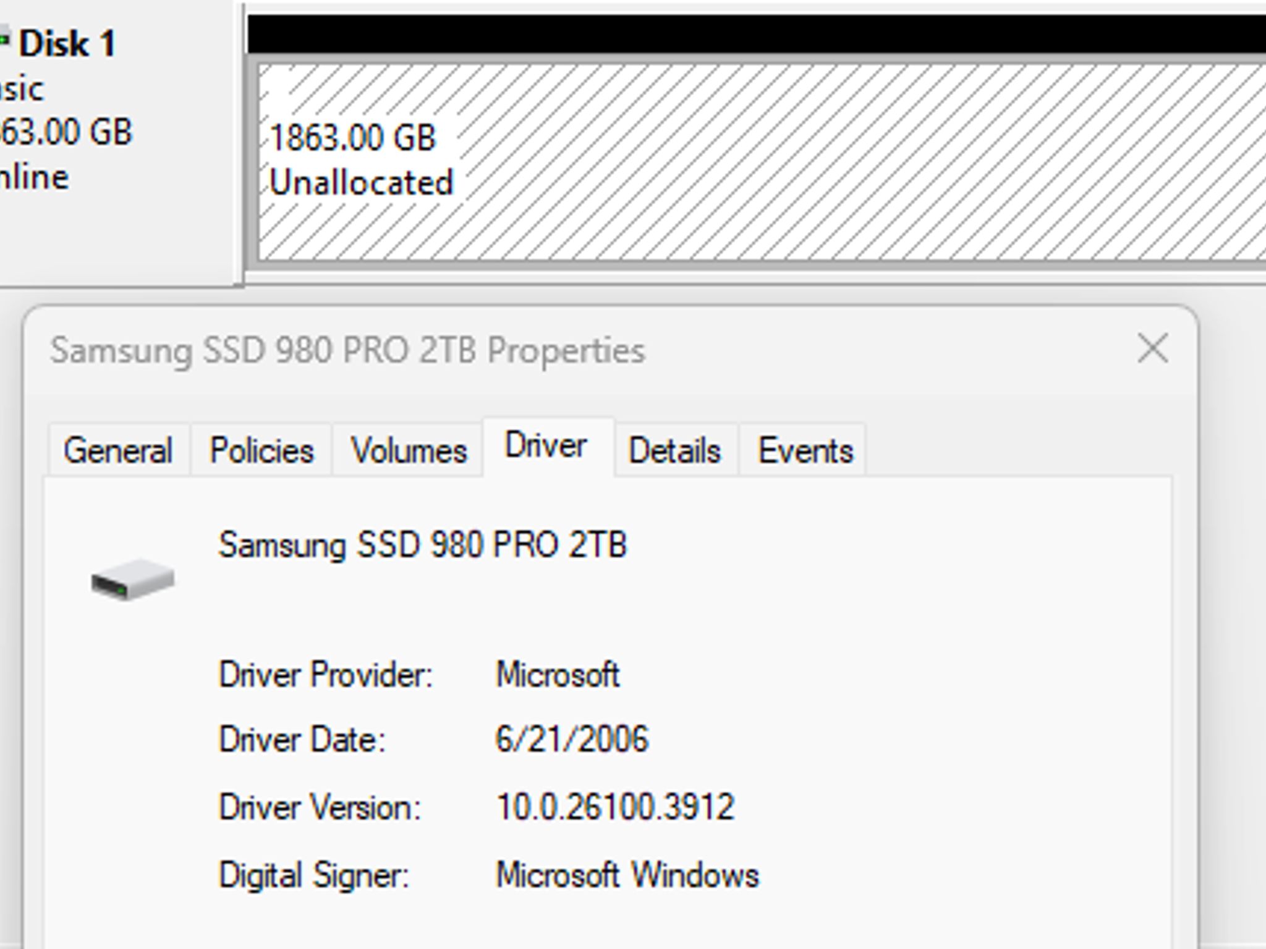Select the 1863.00 GB Unallocated partition
Screen dimensions: 1266x949
point(762,162)
